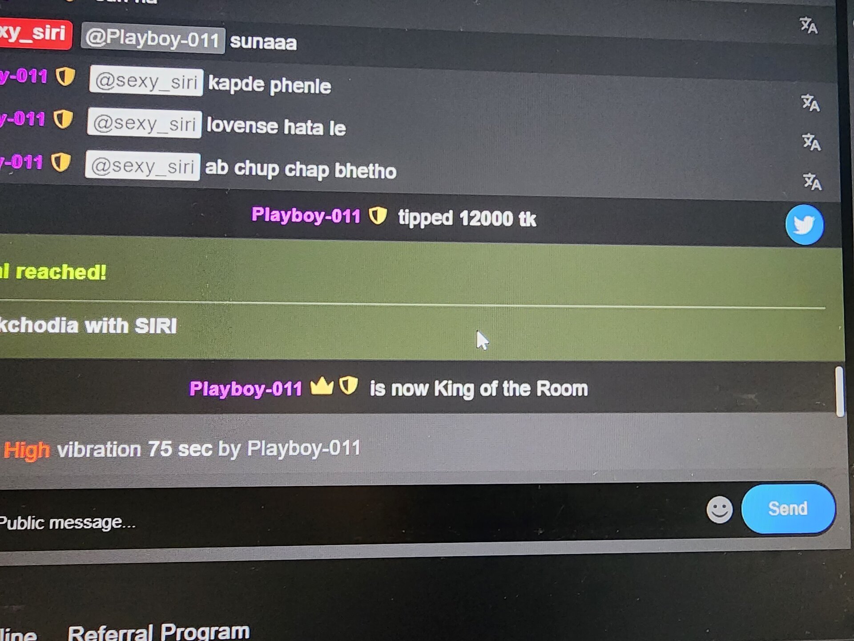Click the crown icon next to Playboy-011
Image resolution: width=854 pixels, height=641 pixels.
322,386
